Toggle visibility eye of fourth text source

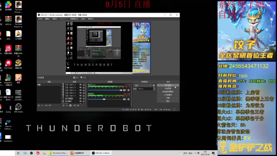coord(81,93)
